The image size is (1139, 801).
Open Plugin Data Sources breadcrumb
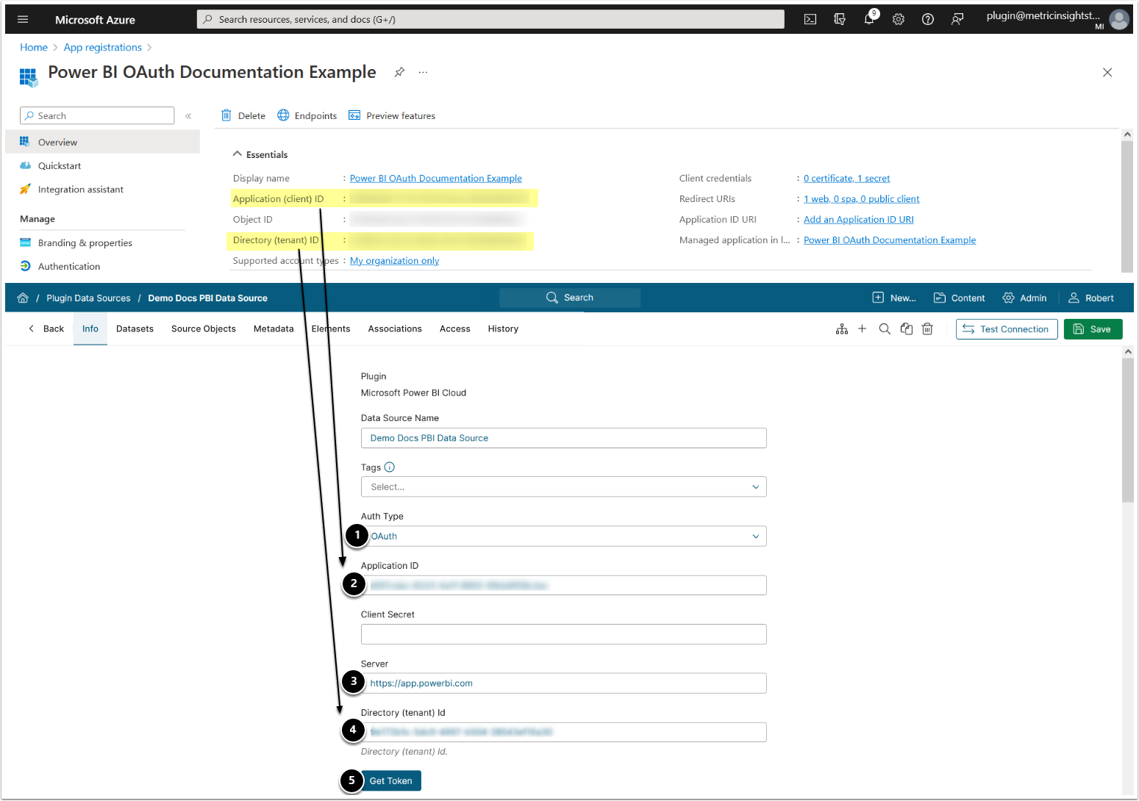pos(88,298)
